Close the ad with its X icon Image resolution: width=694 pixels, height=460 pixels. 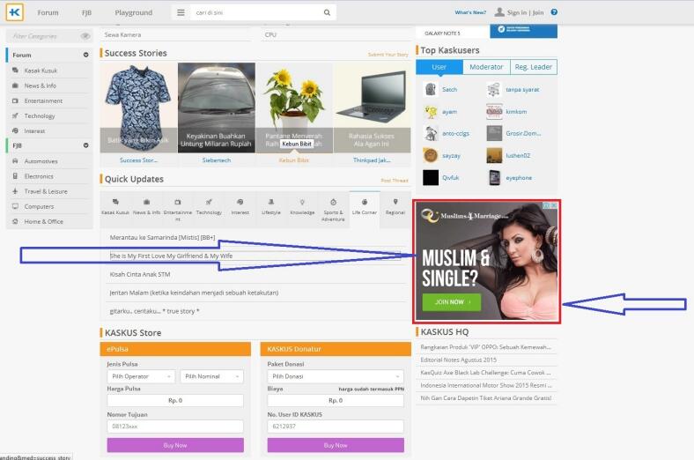(x=554, y=206)
